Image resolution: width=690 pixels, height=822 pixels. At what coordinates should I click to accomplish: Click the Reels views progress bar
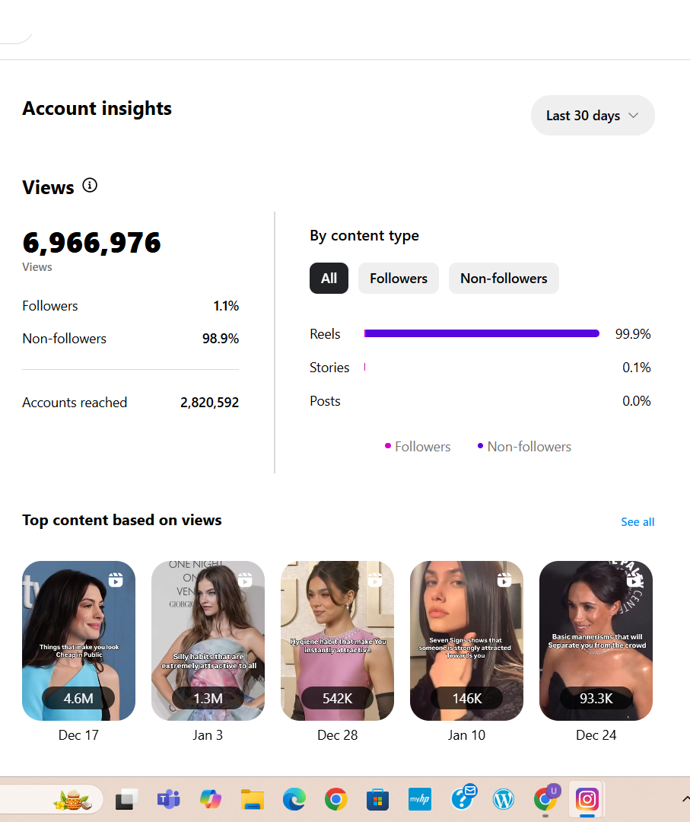[482, 333]
